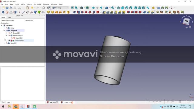This screenshot has height=109, width=194.
Task: Open the Part Design workbench dropdown
Action: coord(60,8)
